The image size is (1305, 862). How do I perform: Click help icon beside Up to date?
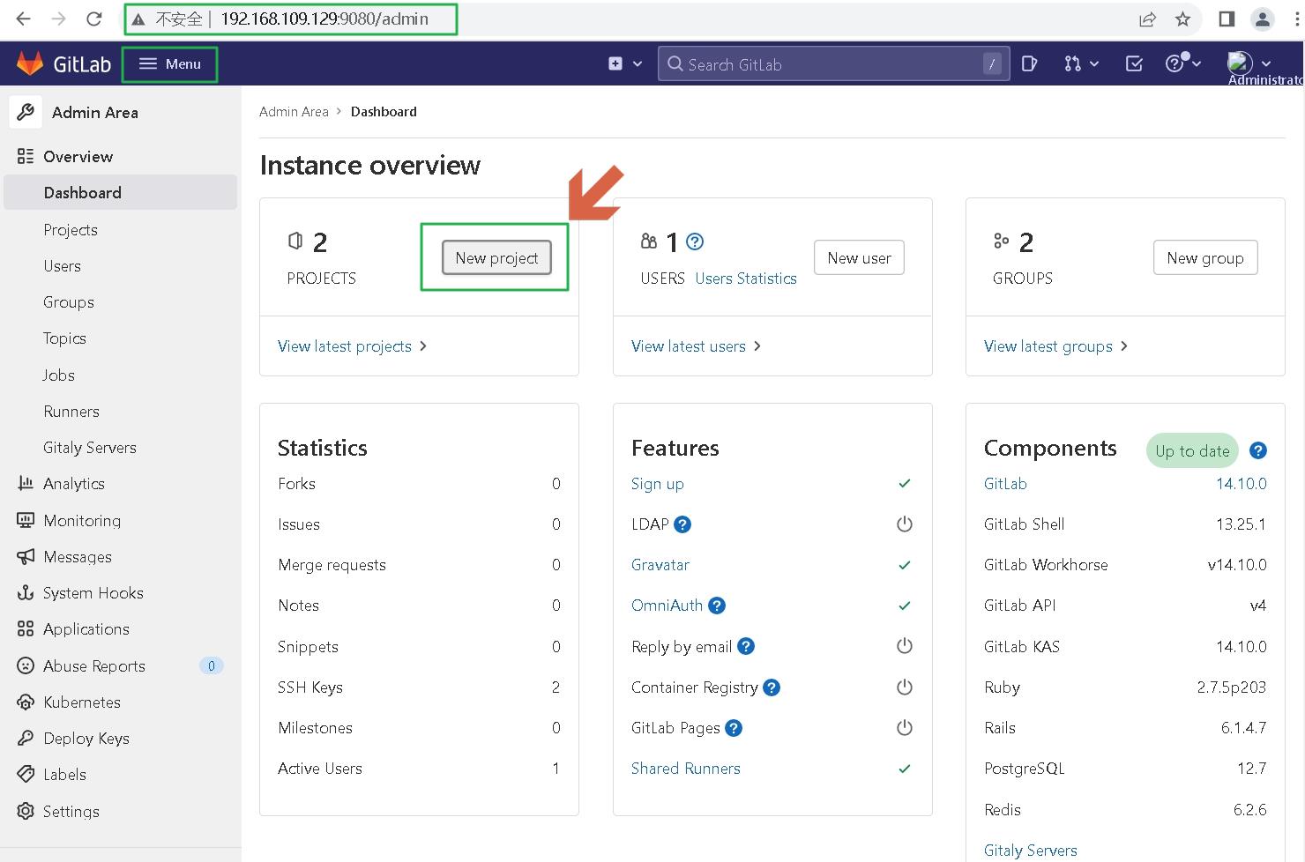[x=1258, y=450]
